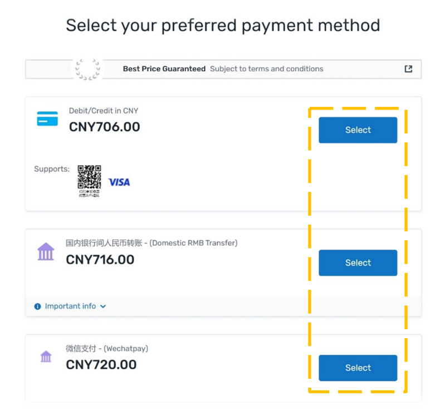Click the Domestic RMB Transfer bank icon
The height and width of the screenshot is (416, 440).
pos(46,251)
